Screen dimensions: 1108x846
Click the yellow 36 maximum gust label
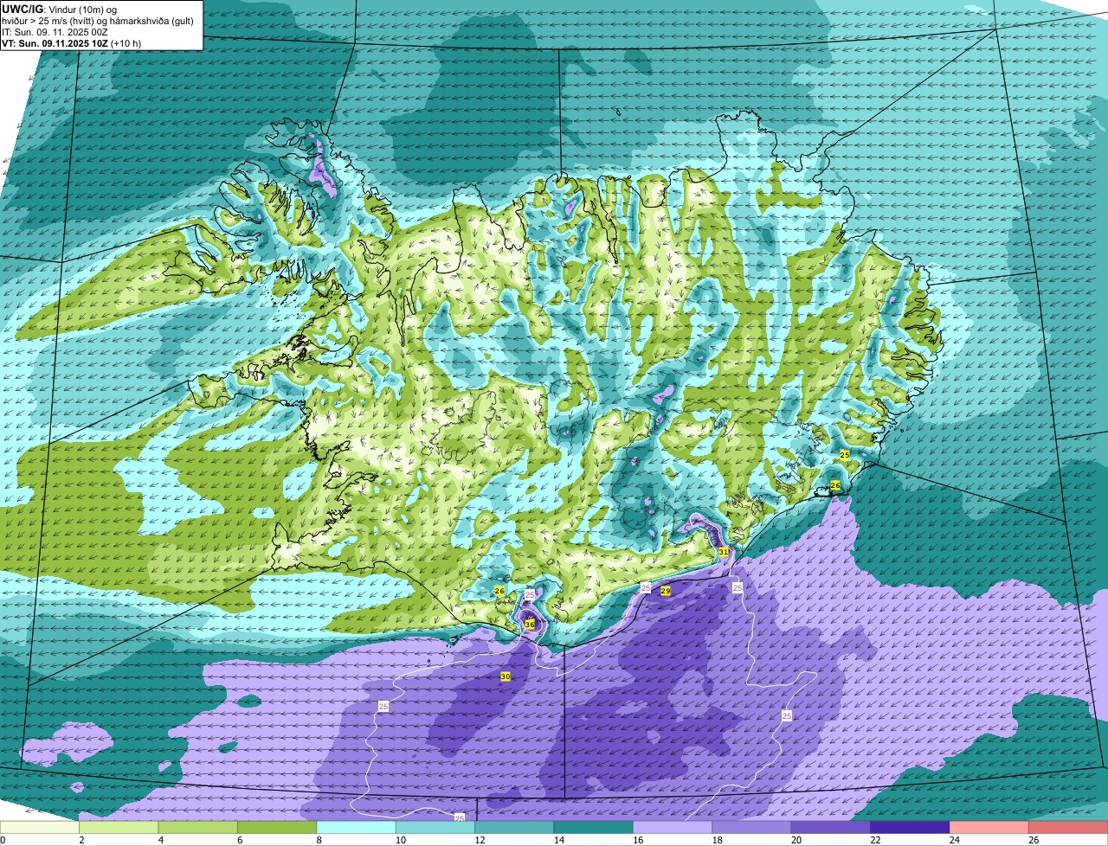530,624
